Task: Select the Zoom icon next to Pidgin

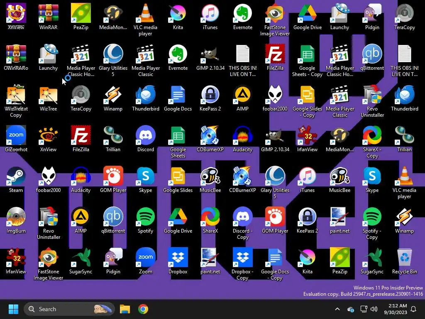Action: (x=146, y=261)
